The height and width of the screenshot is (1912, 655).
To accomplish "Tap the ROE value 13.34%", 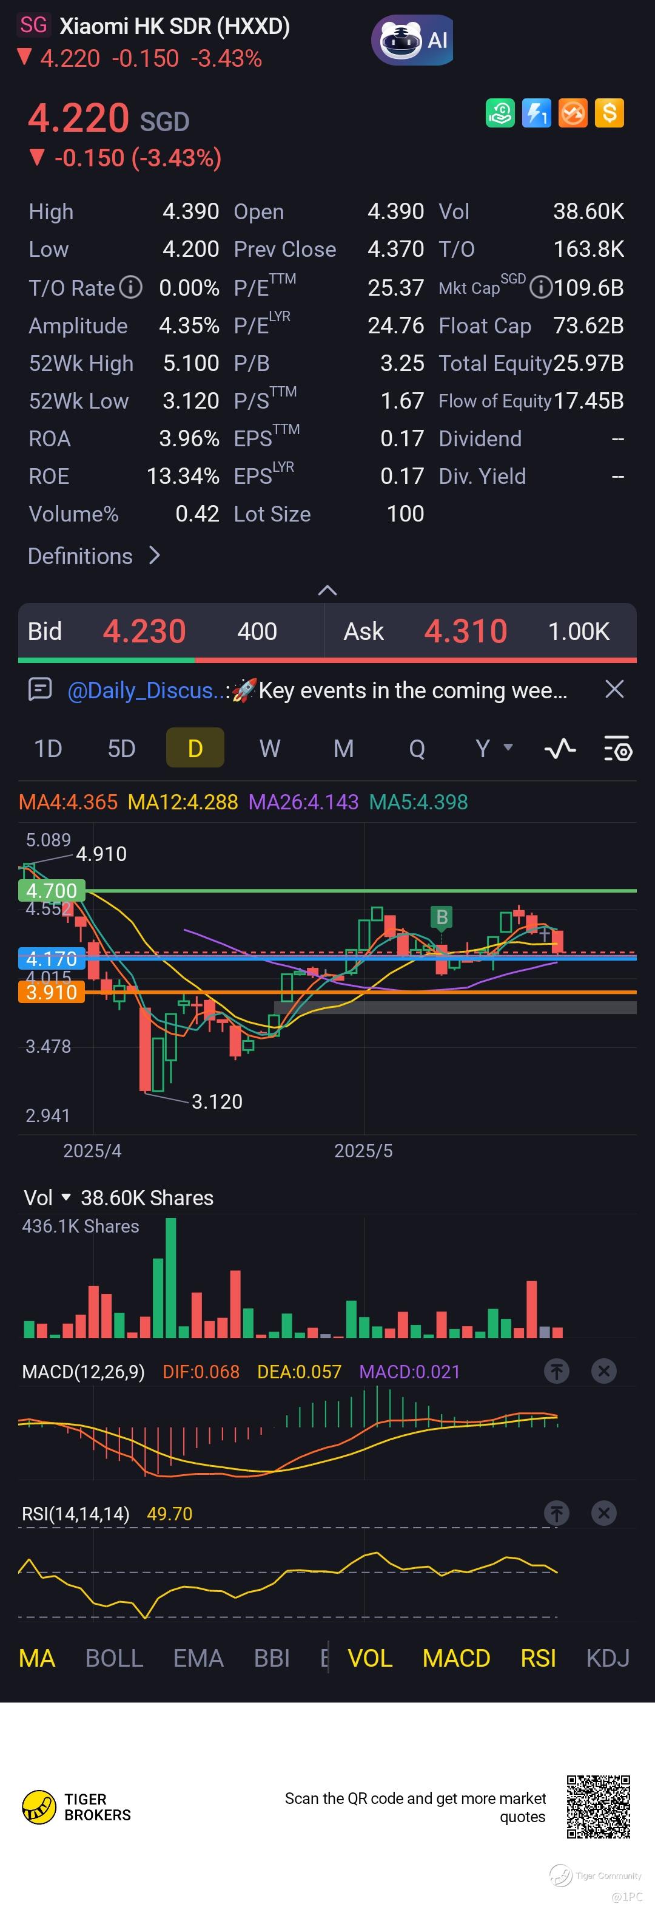I will 183,476.
